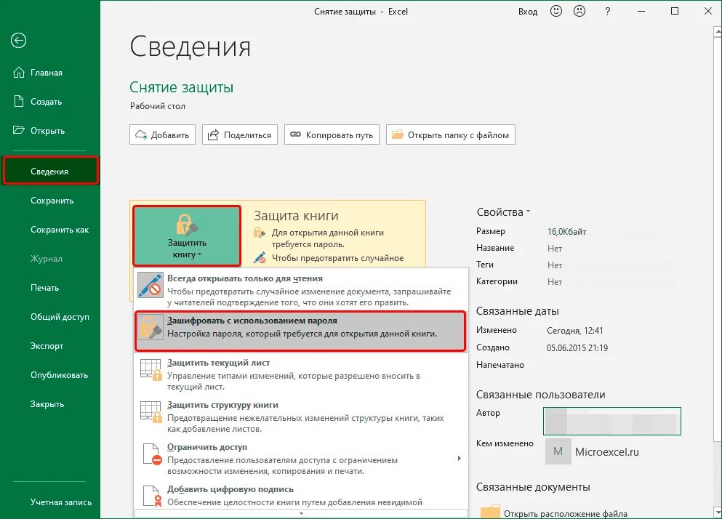The height and width of the screenshot is (519, 722).
Task: Click the M avatar next to Microexcel.ru
Action: coord(558,451)
